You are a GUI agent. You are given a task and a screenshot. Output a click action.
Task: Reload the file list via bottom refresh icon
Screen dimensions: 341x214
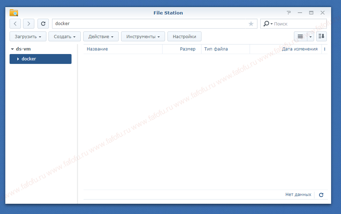321,195
